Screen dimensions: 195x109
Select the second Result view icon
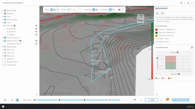[x=55, y=10]
